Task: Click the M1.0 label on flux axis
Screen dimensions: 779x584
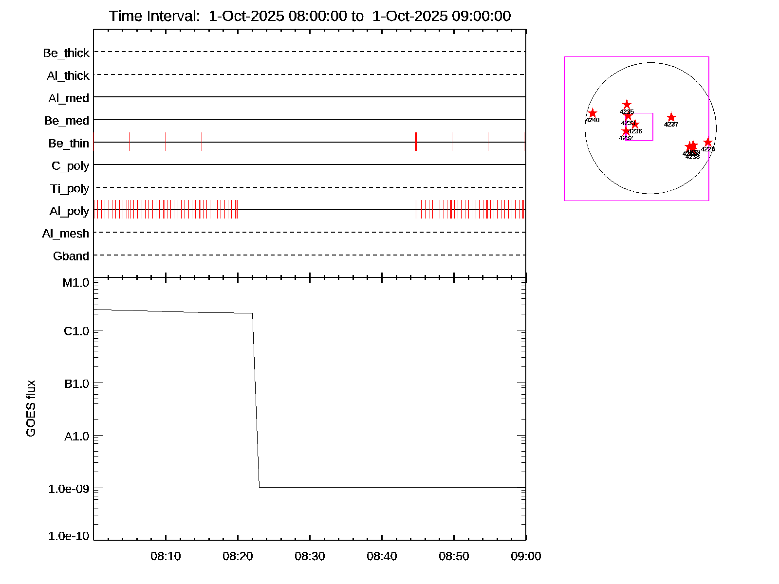Action: coord(76,283)
